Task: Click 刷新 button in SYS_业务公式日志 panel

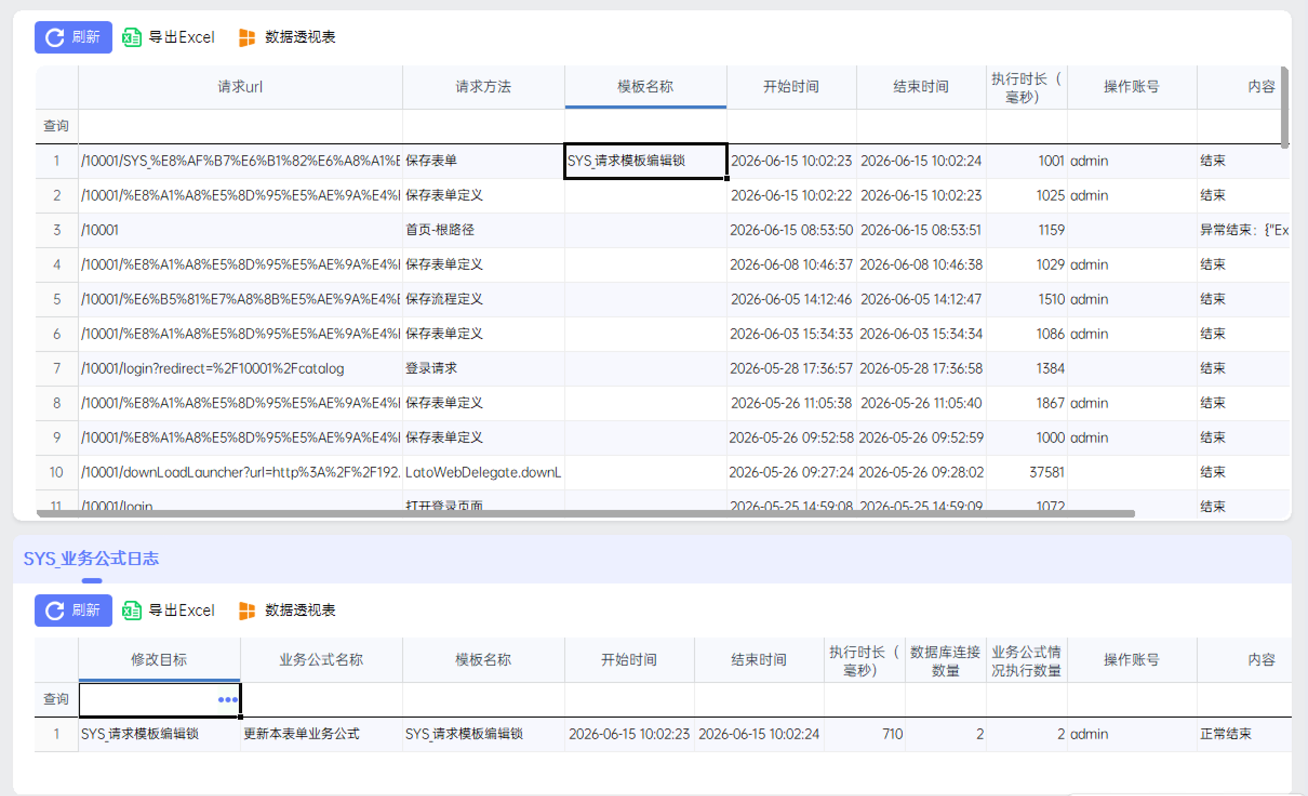Action: 73,611
